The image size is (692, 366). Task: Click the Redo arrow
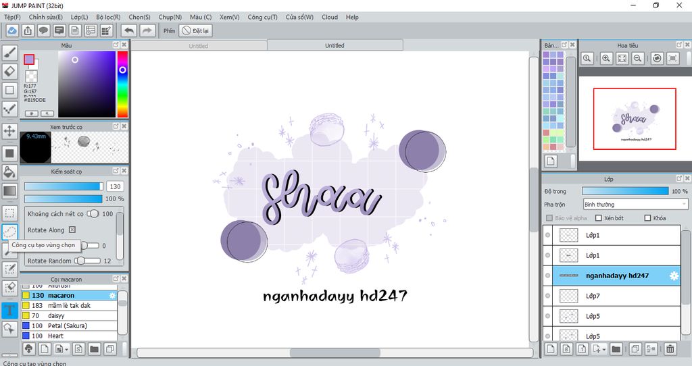tap(147, 30)
